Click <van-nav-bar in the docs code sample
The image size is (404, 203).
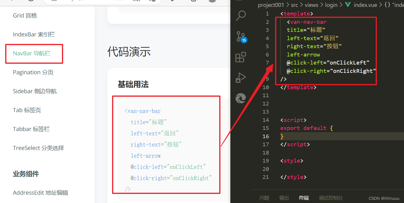click(x=143, y=111)
